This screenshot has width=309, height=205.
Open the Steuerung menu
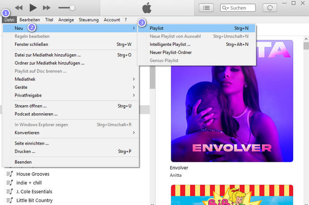(x=89, y=20)
